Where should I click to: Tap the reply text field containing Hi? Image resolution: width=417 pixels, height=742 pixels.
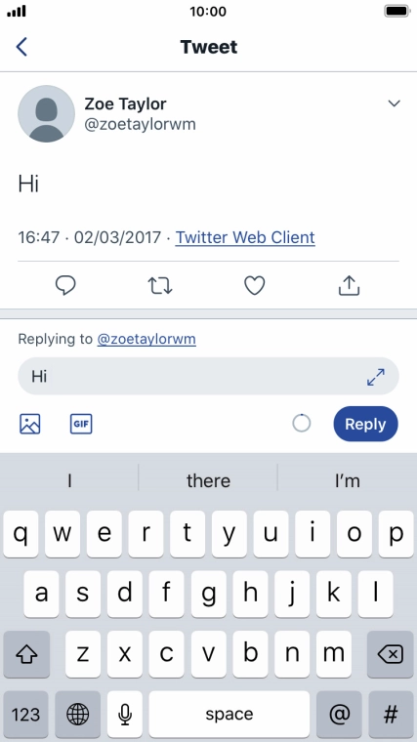[x=208, y=376]
